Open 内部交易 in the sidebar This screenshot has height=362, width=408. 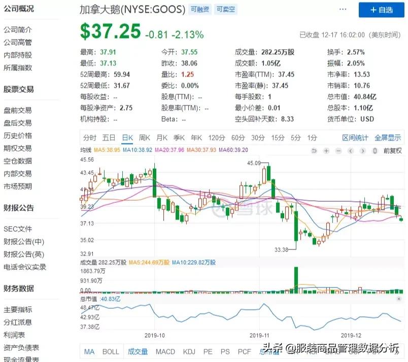tap(18, 174)
